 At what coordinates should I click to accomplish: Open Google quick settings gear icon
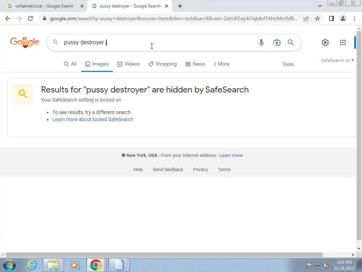(x=325, y=42)
